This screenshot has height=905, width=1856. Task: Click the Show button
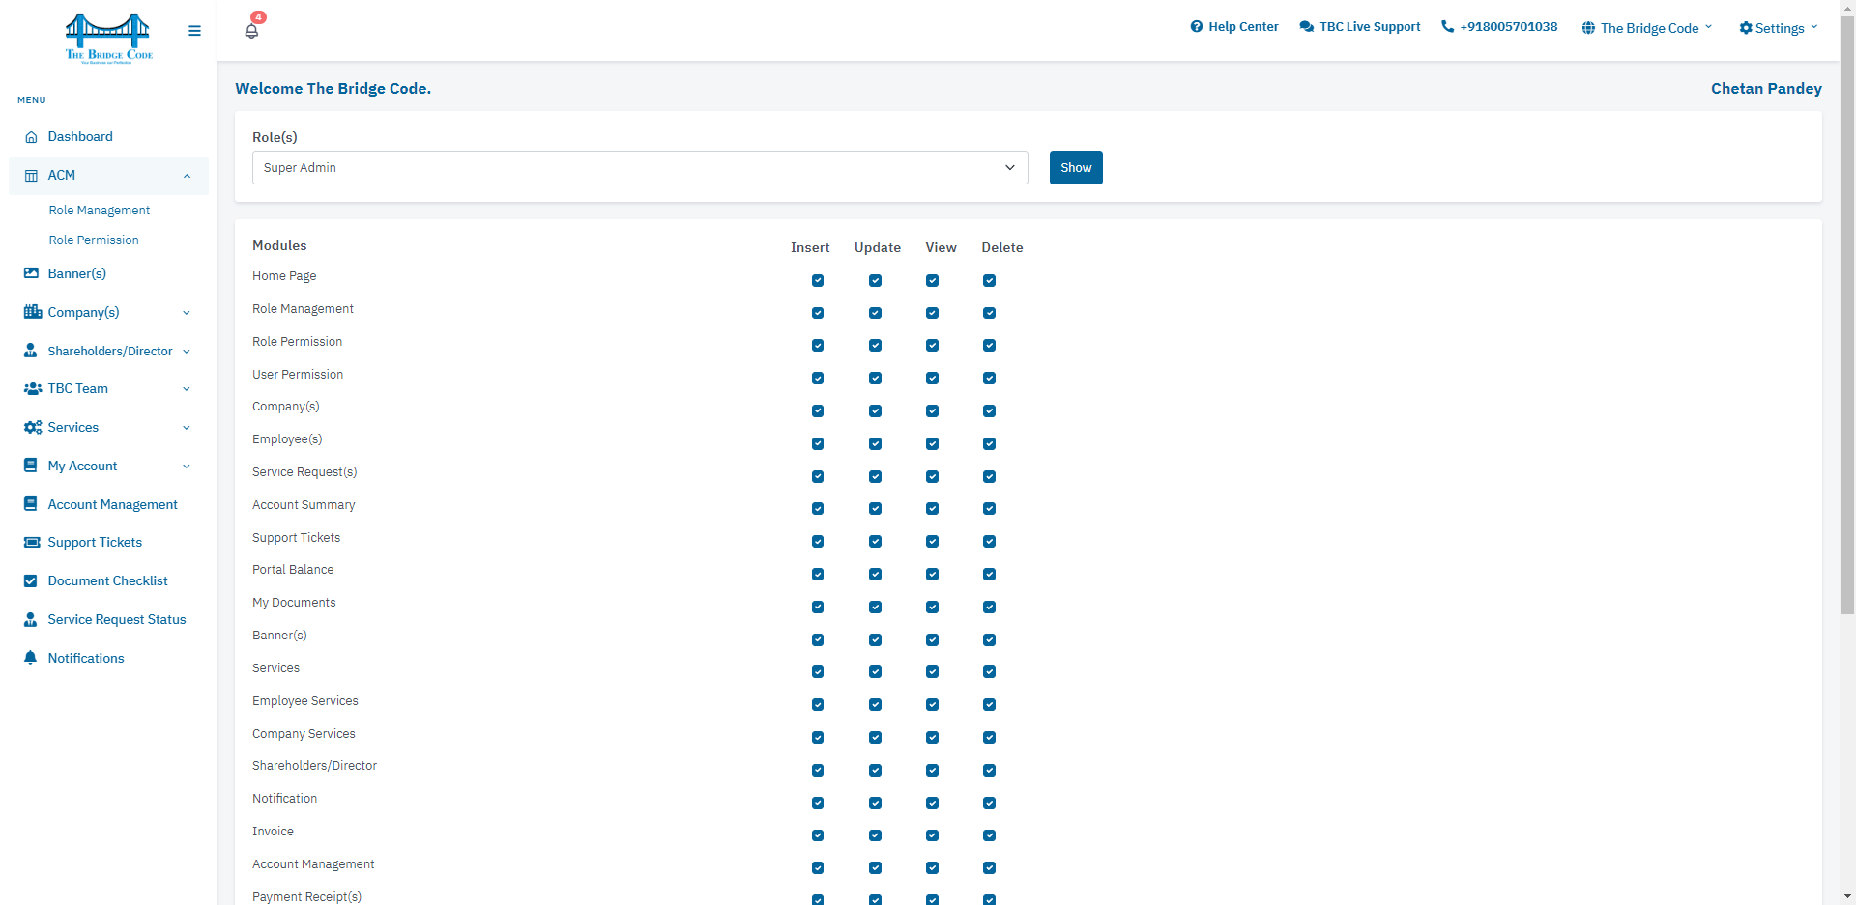tap(1076, 168)
